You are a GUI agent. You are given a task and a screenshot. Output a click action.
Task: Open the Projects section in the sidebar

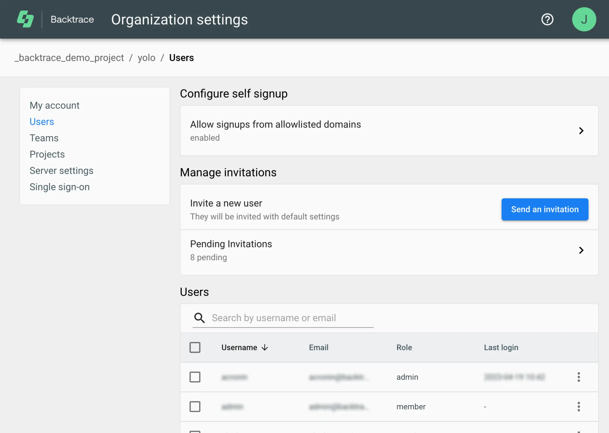(47, 154)
